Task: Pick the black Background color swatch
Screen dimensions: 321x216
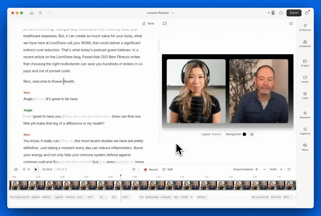Action: [x=244, y=134]
